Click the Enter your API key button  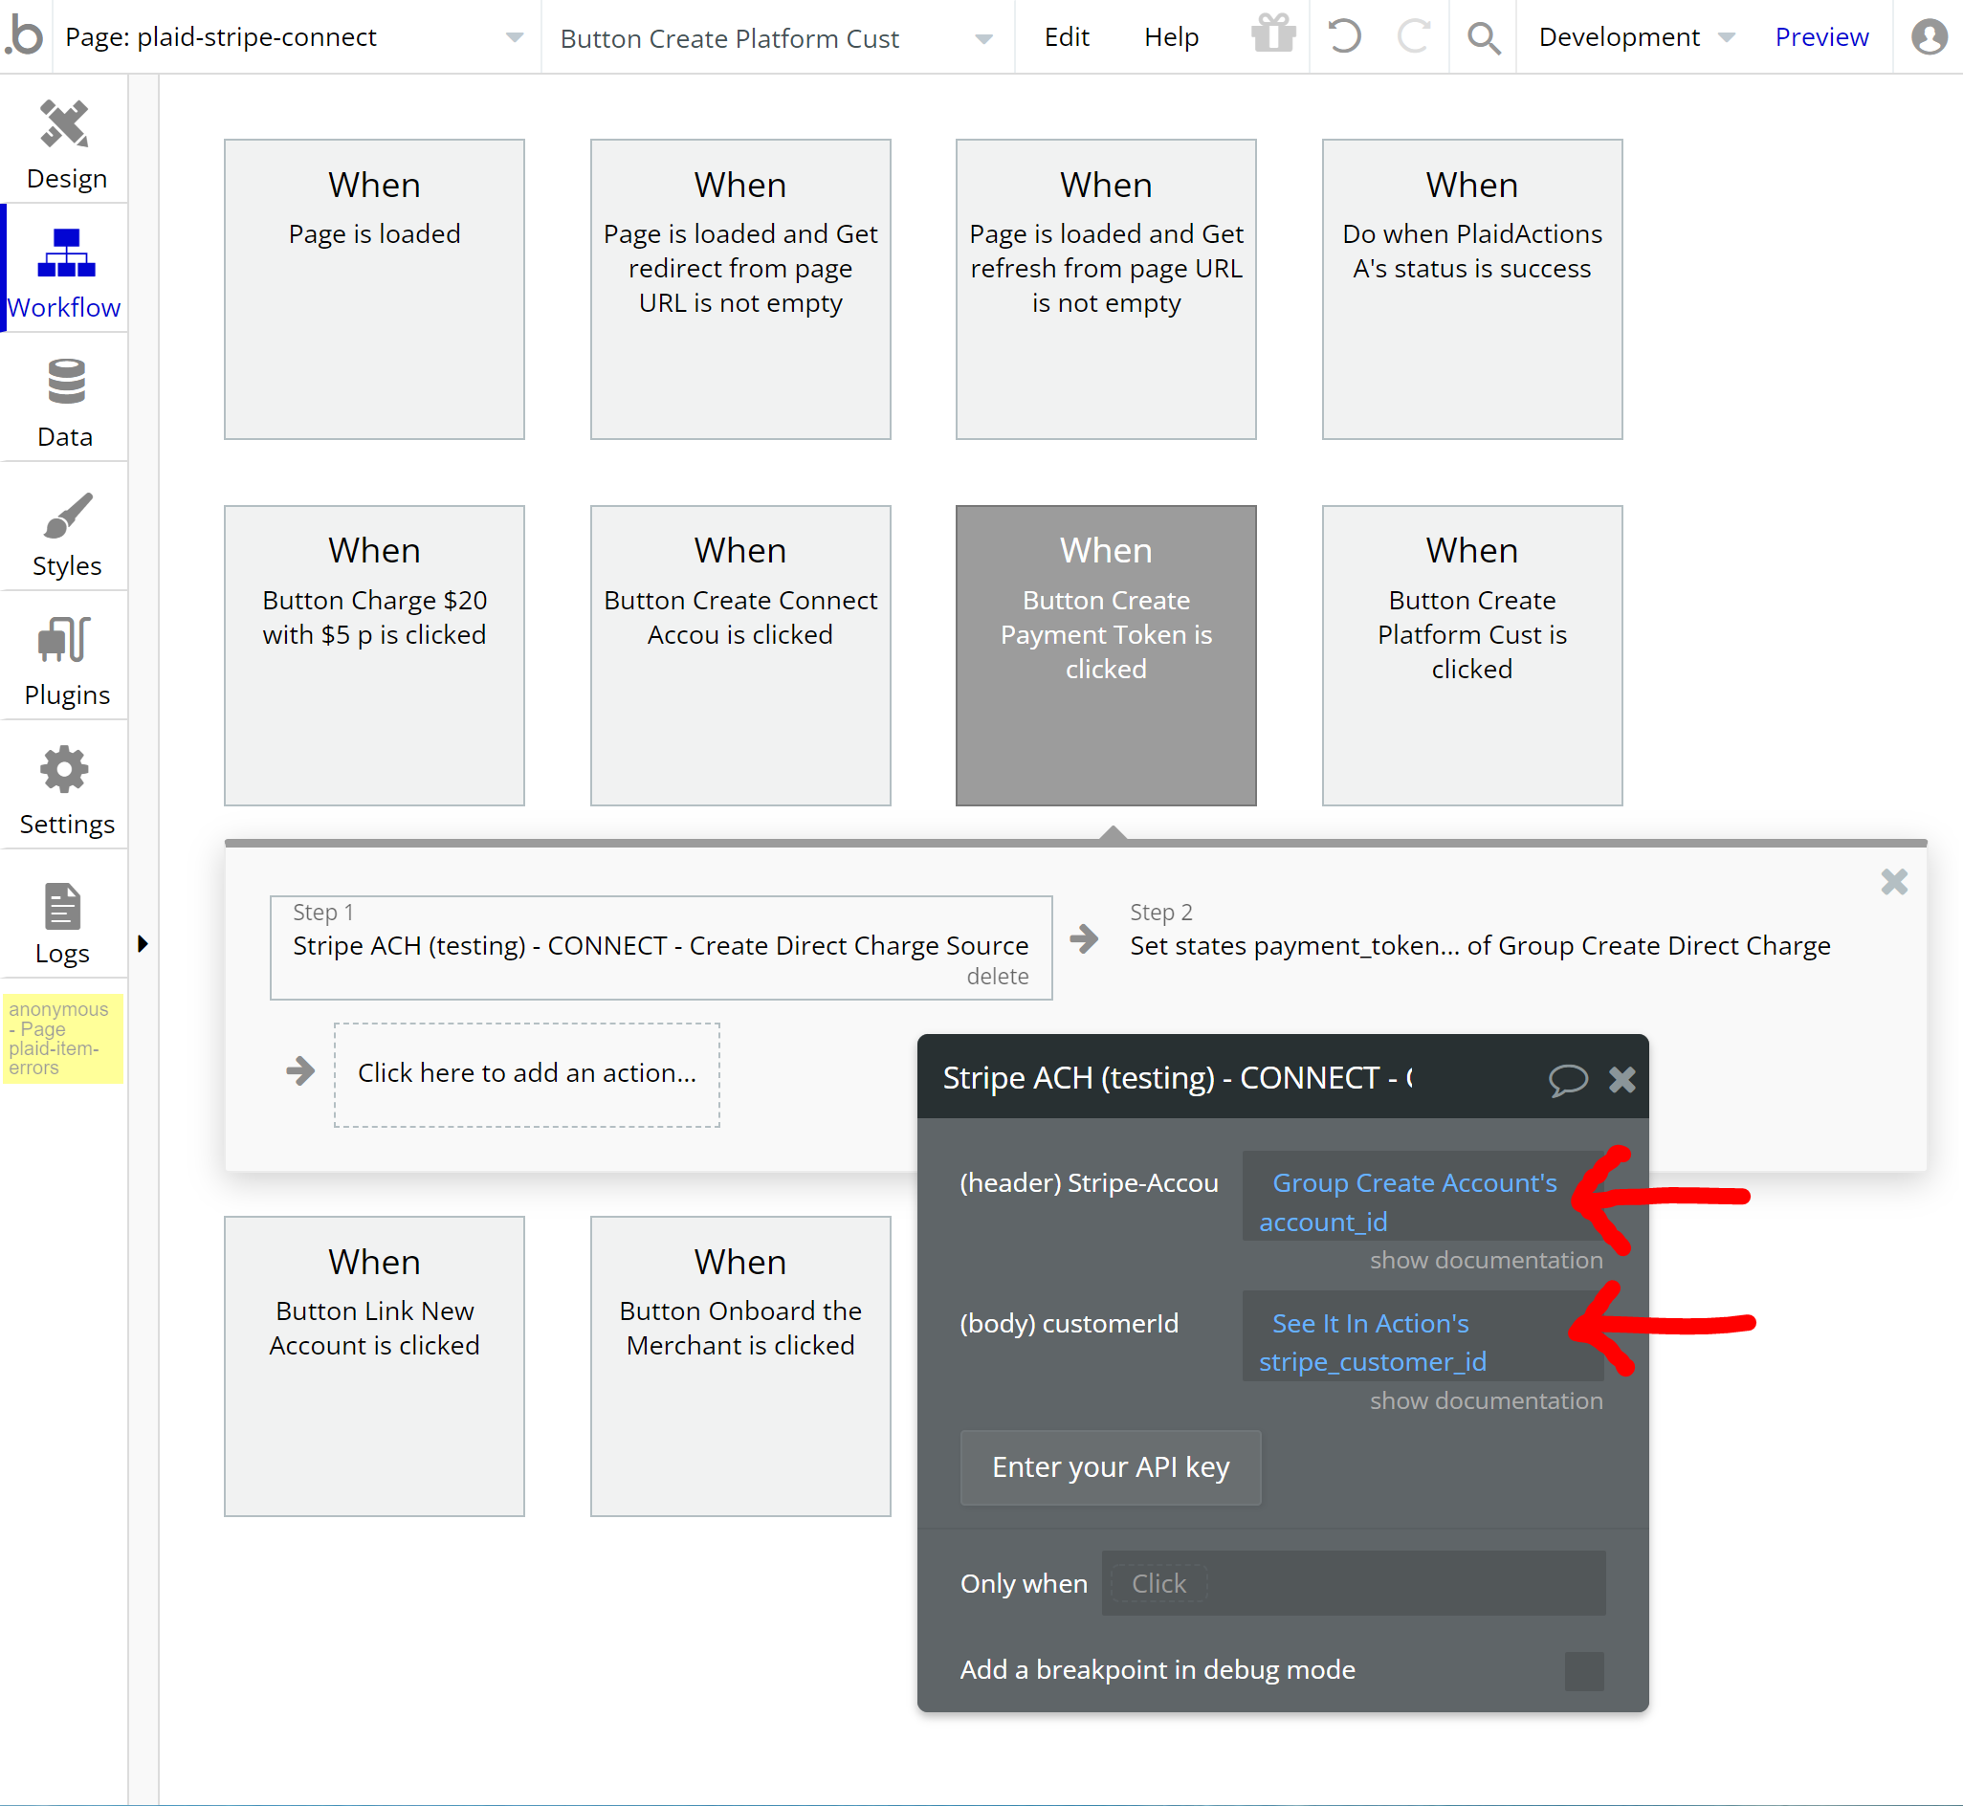tap(1110, 1466)
